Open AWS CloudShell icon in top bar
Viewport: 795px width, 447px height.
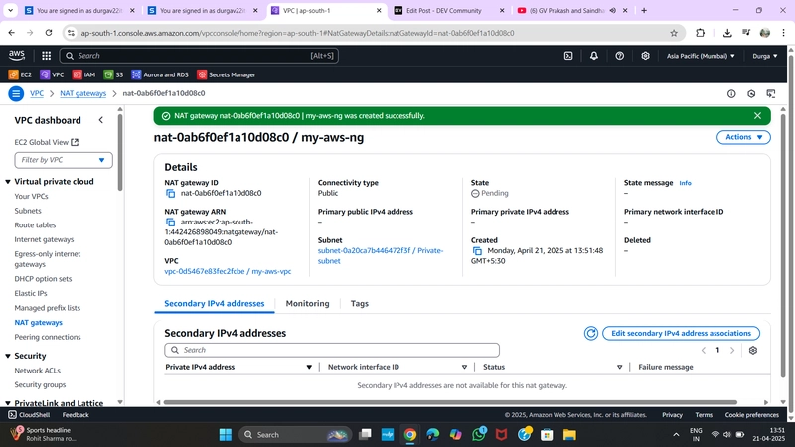tap(568, 56)
